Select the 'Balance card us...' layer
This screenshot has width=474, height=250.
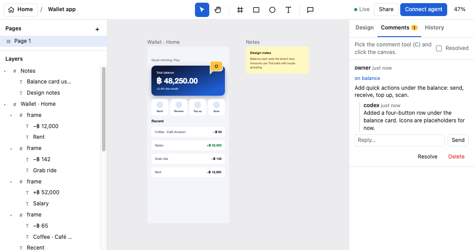[x=49, y=82]
